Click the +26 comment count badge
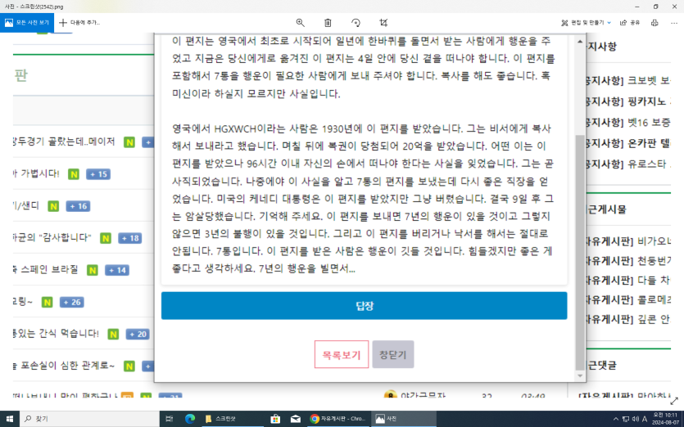Image resolution: width=684 pixels, height=427 pixels. pos(72,303)
